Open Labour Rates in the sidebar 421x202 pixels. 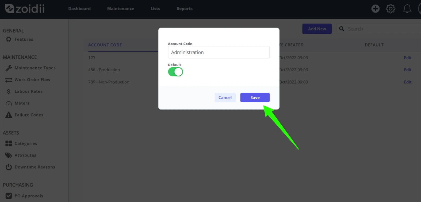(x=29, y=91)
